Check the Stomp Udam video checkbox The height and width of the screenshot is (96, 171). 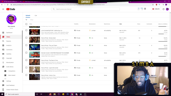tap(26, 38)
